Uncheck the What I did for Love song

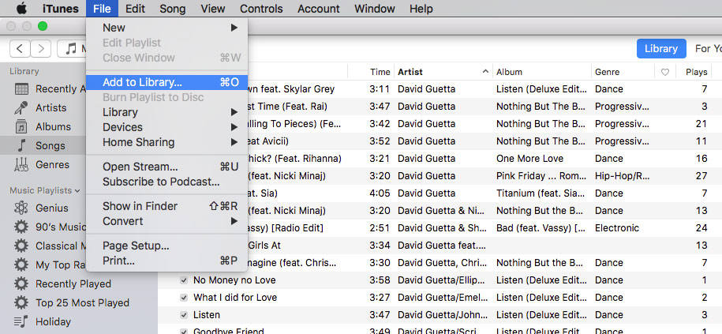coord(184,298)
